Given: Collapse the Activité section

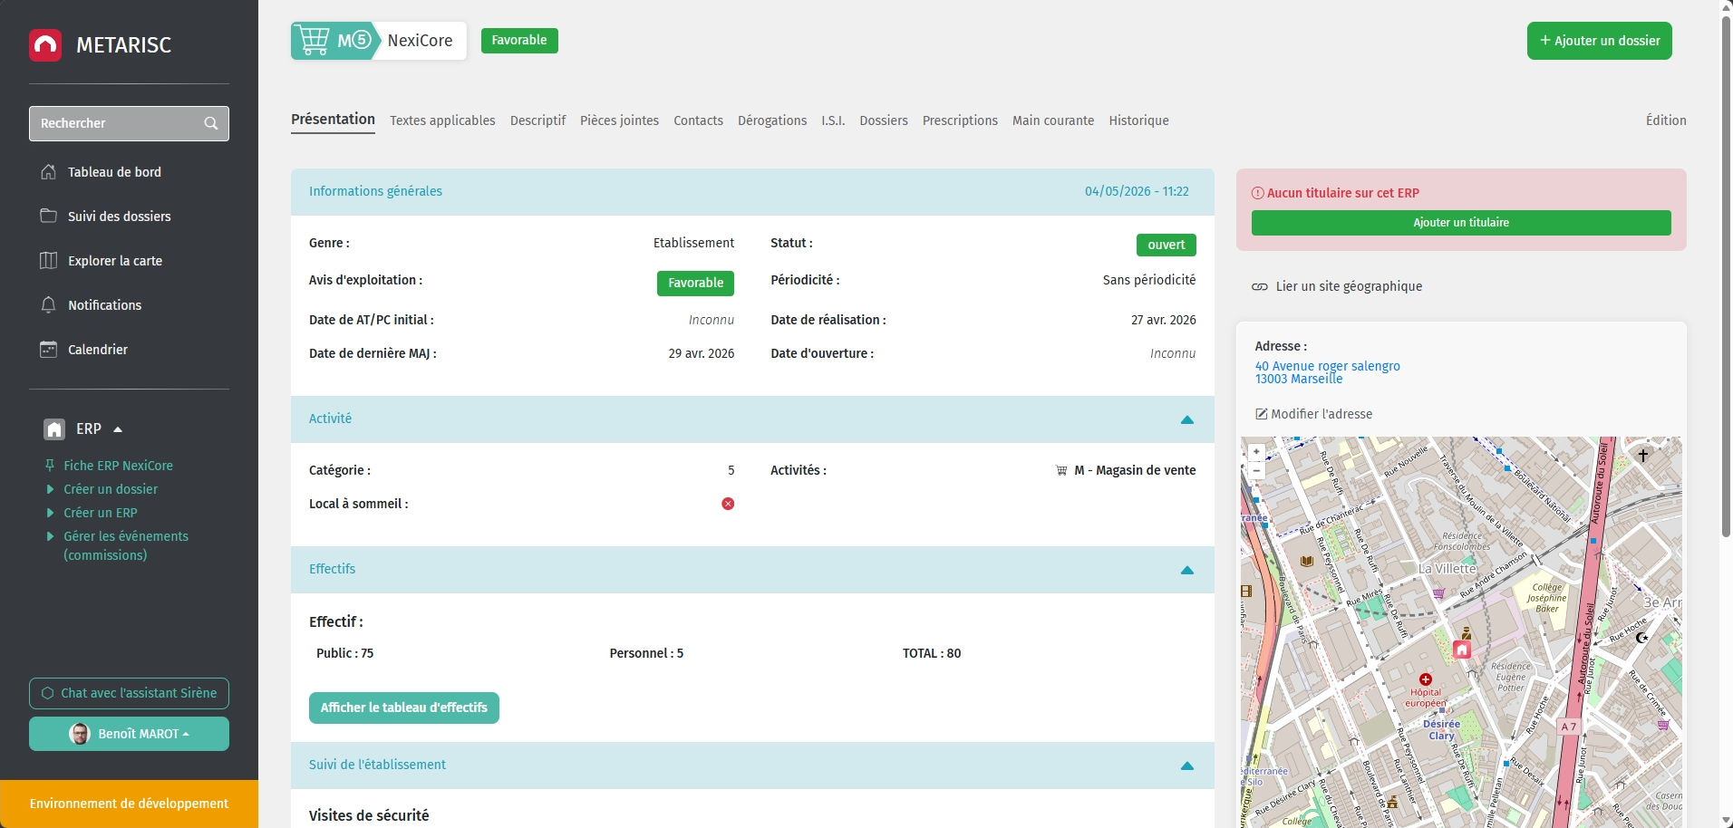Looking at the screenshot, I should pos(1187,419).
